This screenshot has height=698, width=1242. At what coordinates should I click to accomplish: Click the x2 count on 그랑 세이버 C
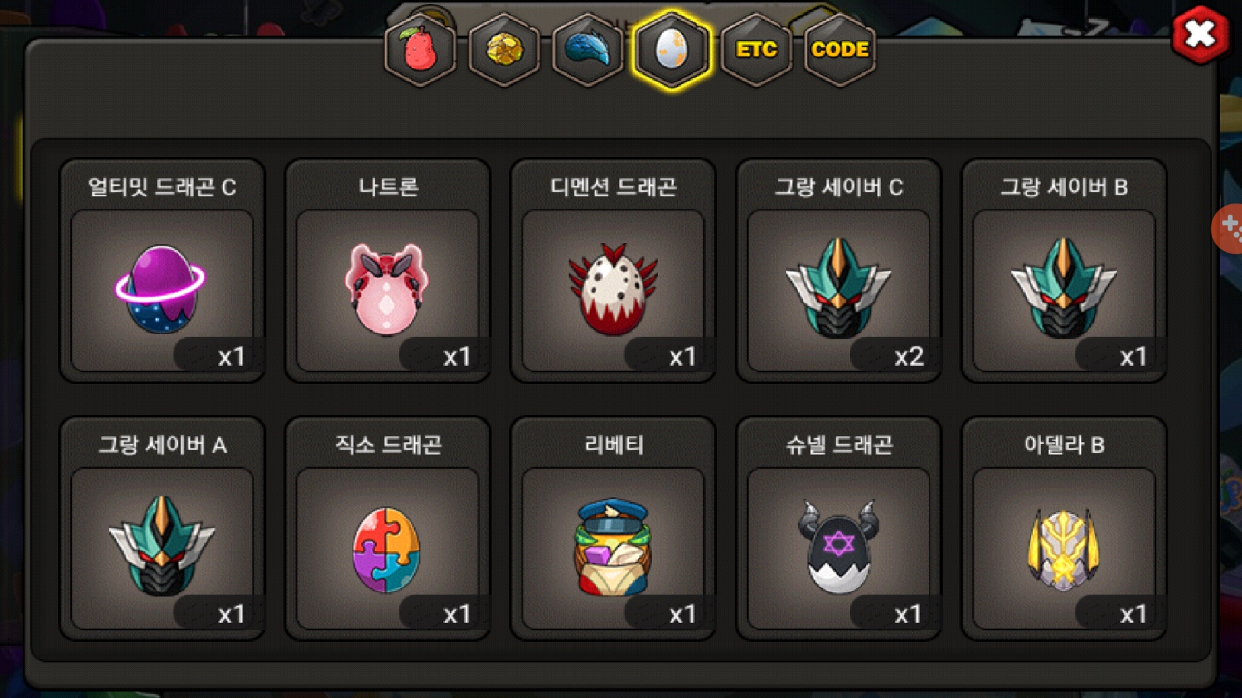point(908,357)
